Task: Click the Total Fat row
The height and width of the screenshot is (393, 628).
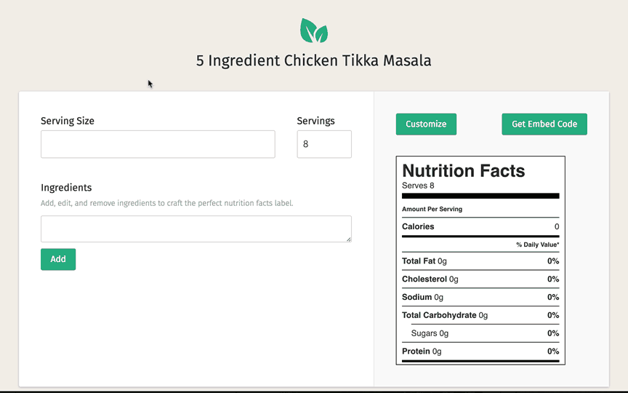Action: pyautogui.click(x=480, y=261)
